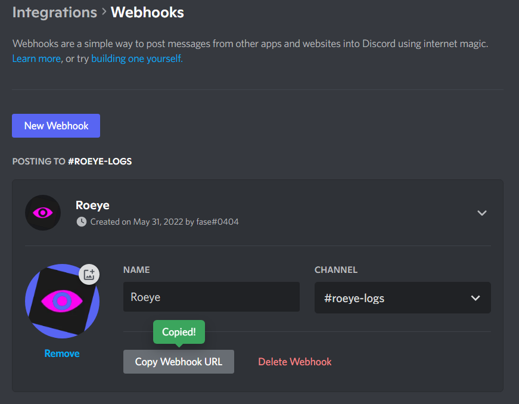Screen dimensions: 519x404
Task: Click the large Roeye webhook avatar
Action: pyautogui.click(x=61, y=301)
